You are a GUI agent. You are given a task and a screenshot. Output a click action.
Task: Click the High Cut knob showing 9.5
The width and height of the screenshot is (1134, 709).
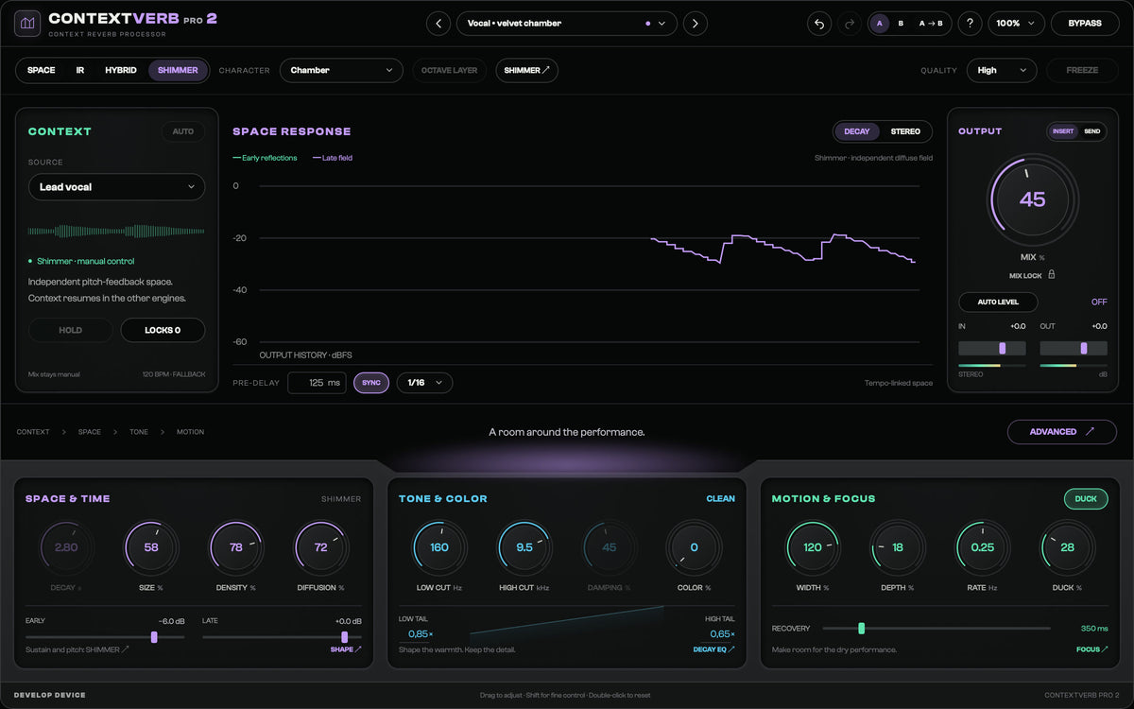pyautogui.click(x=524, y=547)
